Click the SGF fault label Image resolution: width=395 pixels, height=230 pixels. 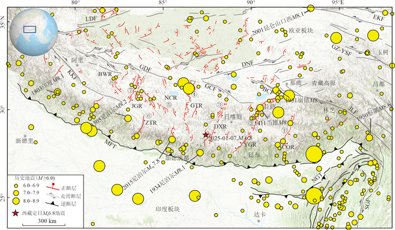[368, 204]
